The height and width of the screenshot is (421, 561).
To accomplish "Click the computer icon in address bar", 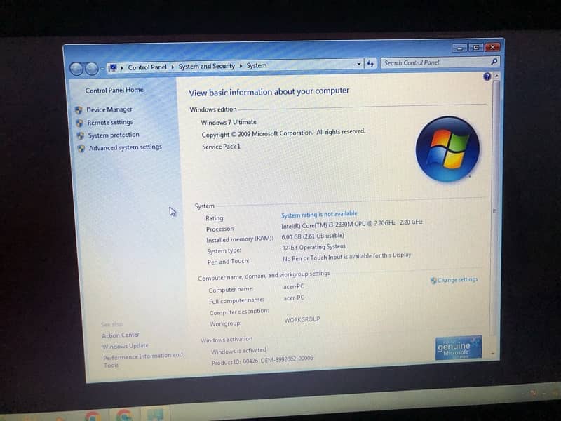I will pos(113,68).
